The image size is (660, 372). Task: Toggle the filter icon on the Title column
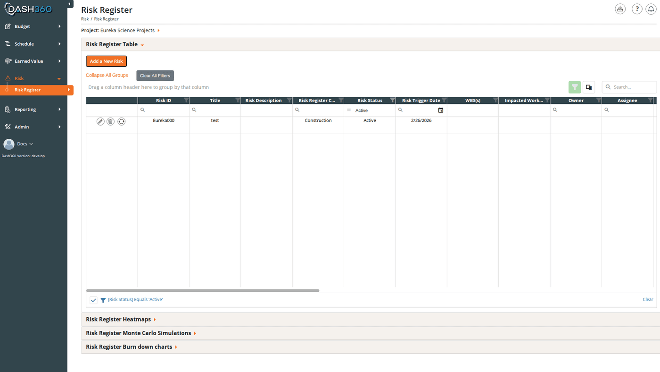238,100
